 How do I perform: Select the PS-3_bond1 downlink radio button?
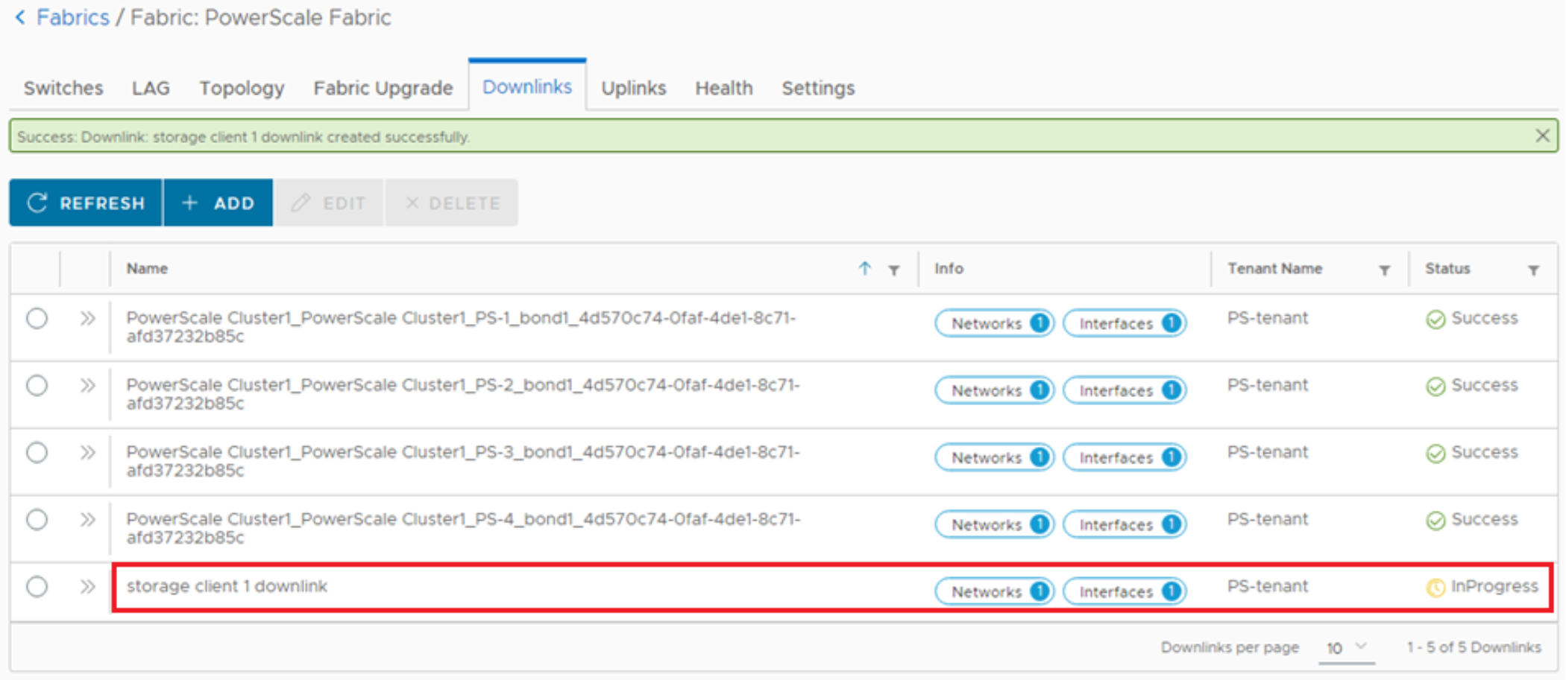pyautogui.click(x=37, y=453)
